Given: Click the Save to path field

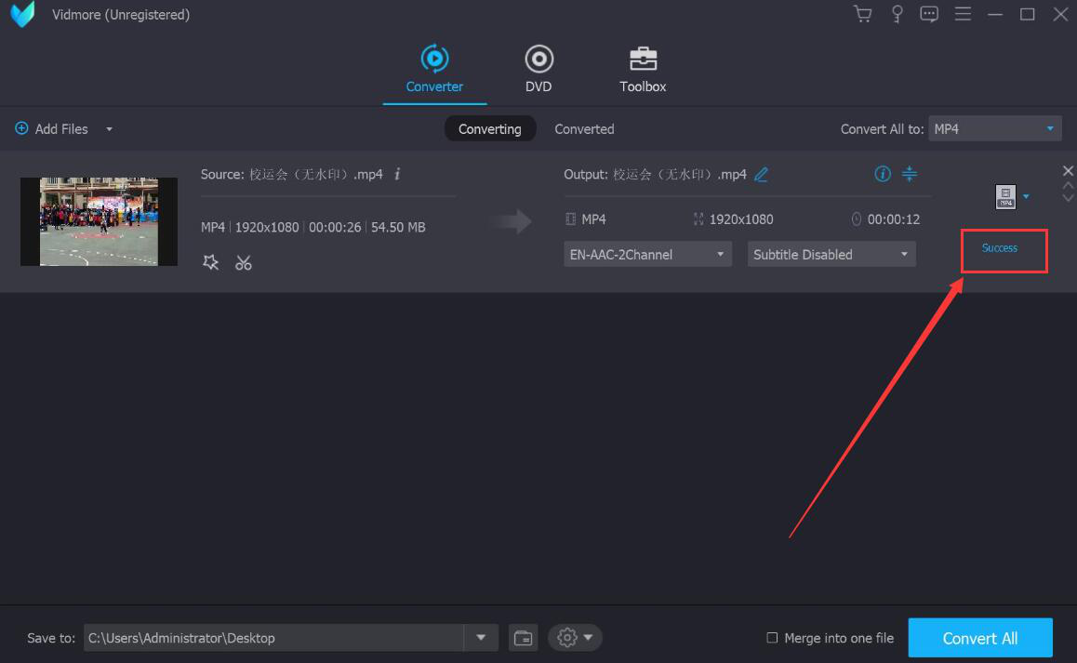Looking at the screenshot, I should pos(274,638).
